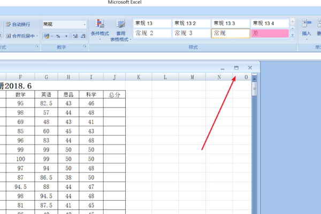Open the alignment group dialog launcher

(37, 47)
